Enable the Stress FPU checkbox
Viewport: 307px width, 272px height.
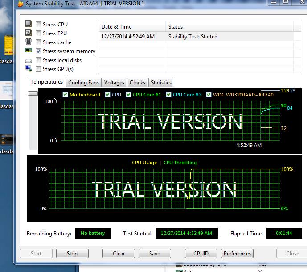coord(39,33)
